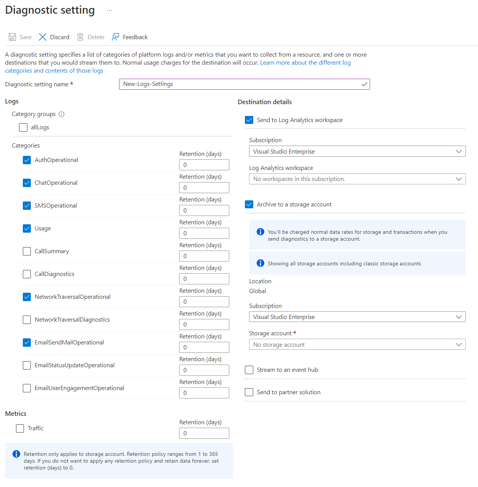This screenshot has width=478, height=487.
Task: Click the Global location value
Action: point(257,291)
